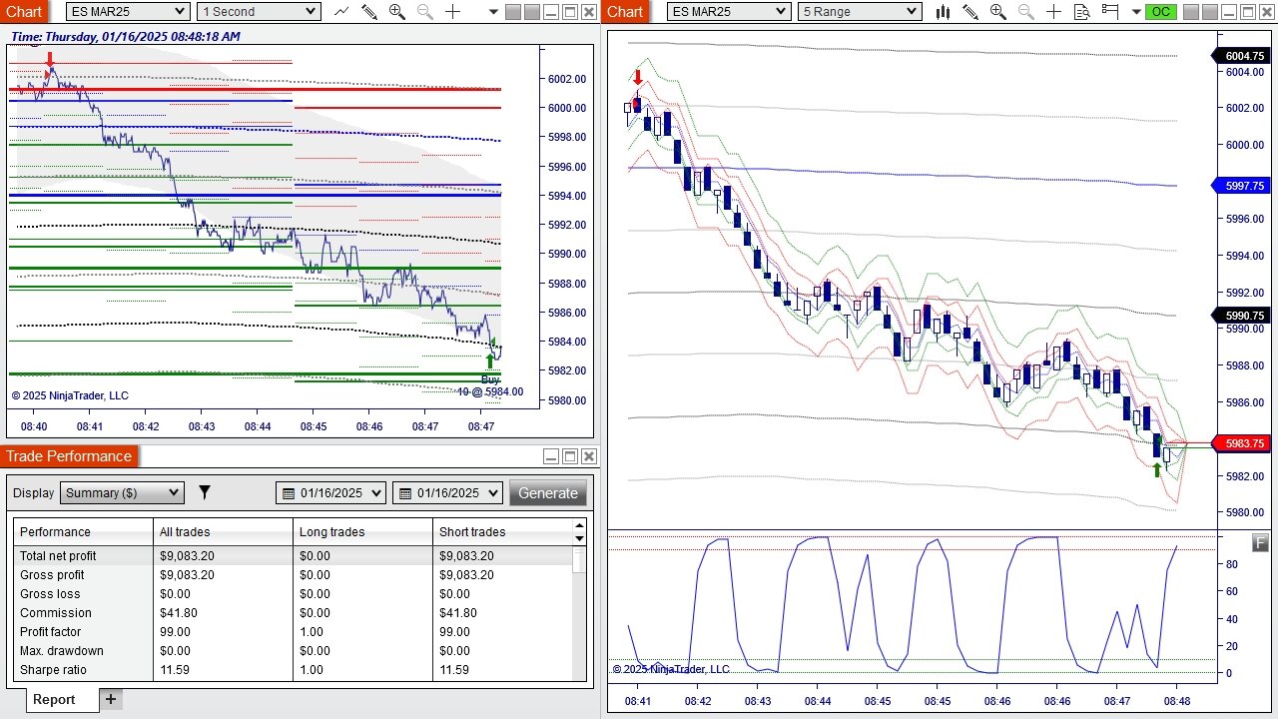The width and height of the screenshot is (1278, 719).
Task: Activate crosshair cursor in left chart
Action: (453, 12)
